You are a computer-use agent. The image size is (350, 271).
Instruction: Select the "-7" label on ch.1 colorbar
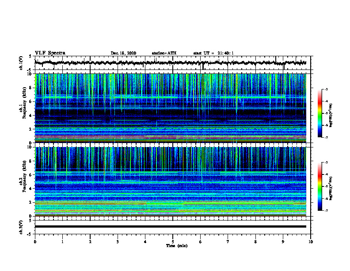click(x=326, y=137)
